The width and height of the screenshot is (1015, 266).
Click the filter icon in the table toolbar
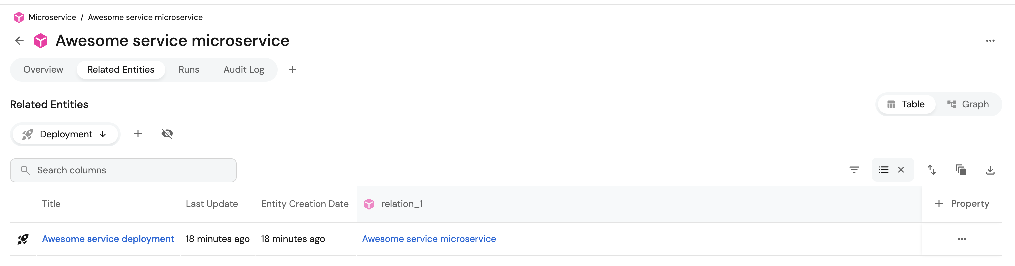pos(854,170)
